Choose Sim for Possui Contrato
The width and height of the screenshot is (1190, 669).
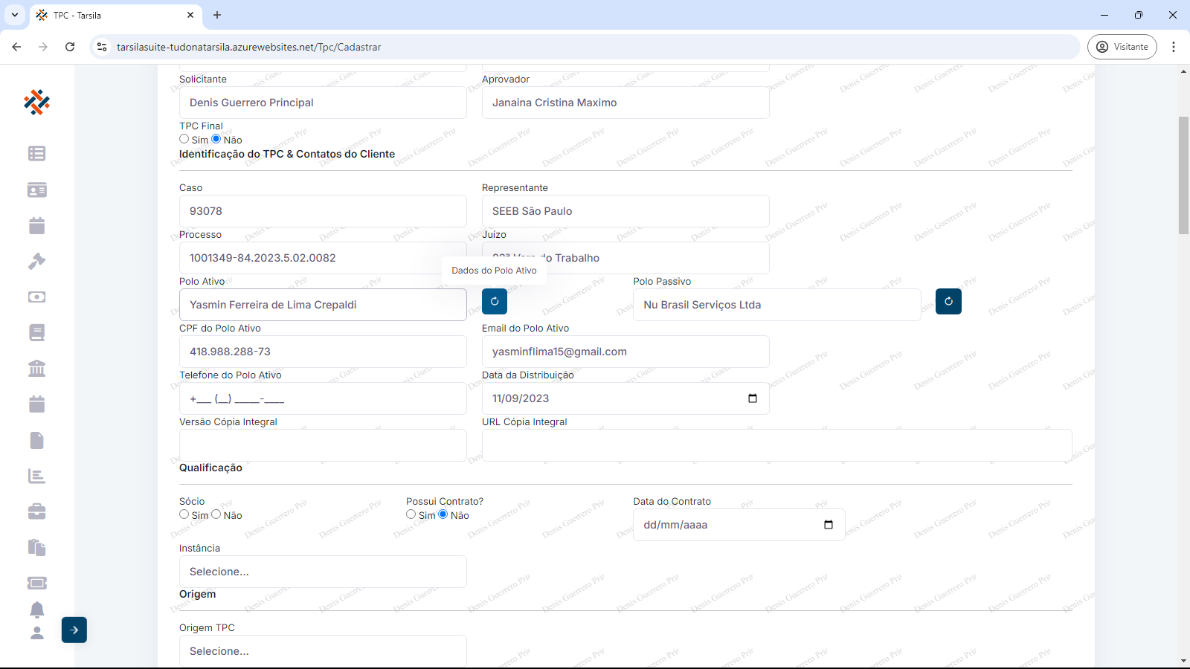click(411, 514)
